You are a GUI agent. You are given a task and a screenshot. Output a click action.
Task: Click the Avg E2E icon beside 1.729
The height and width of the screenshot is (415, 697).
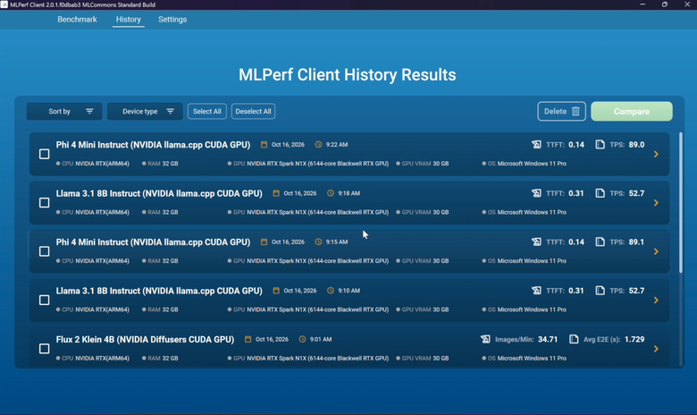pyautogui.click(x=574, y=339)
